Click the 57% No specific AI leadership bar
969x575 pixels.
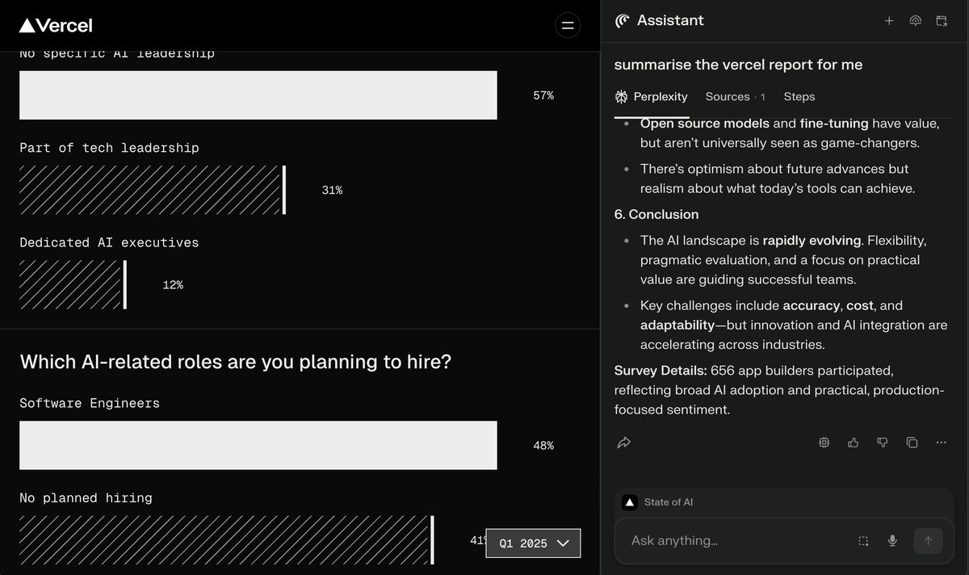click(x=258, y=95)
